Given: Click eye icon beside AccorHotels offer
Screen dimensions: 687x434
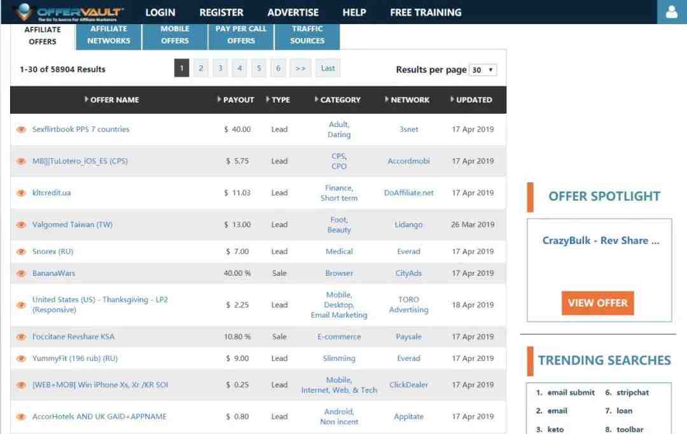Looking at the screenshot, I should point(21,417).
